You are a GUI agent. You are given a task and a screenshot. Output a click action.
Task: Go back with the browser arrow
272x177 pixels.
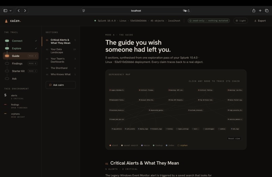point(19,10)
